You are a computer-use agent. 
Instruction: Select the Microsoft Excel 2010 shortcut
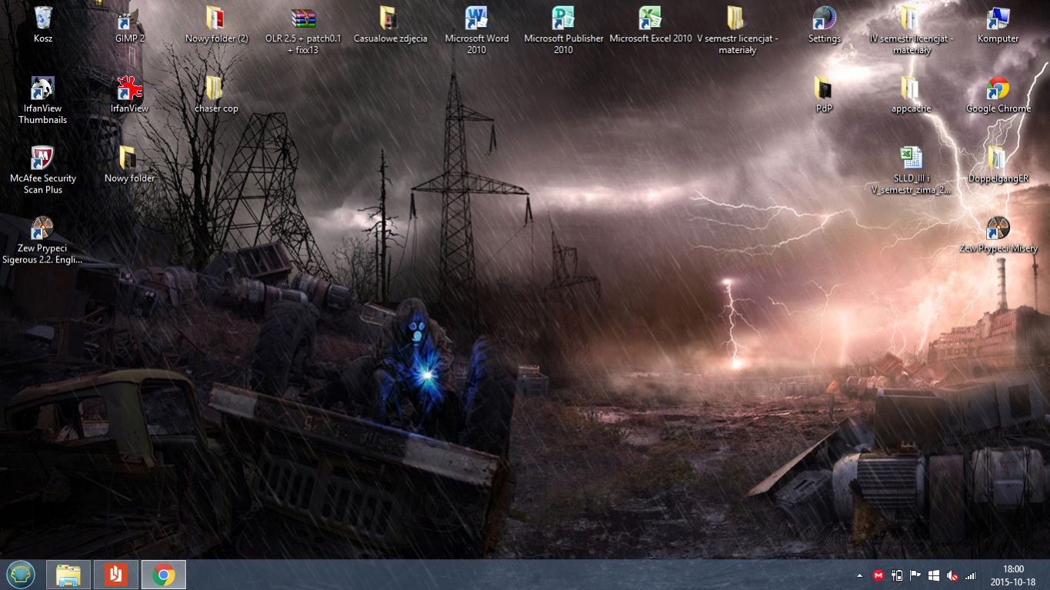(651, 25)
